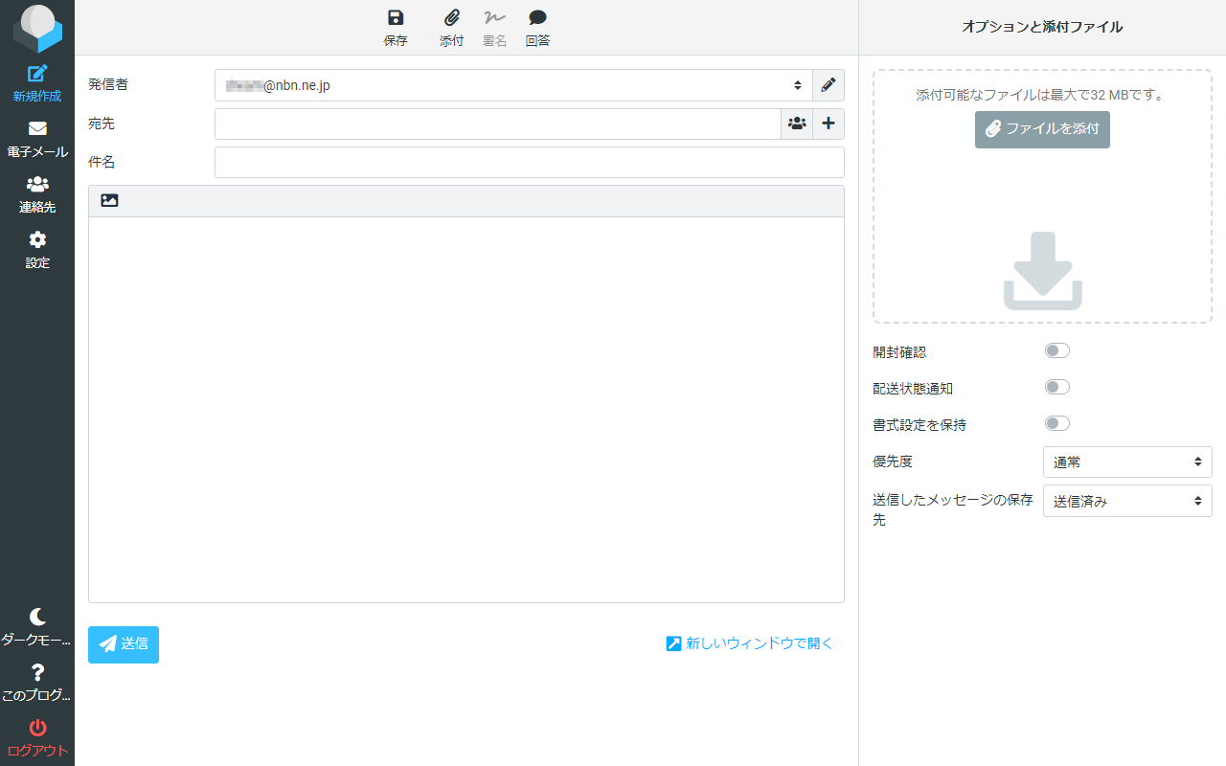Edit sender identities pencil icon
Image resolution: width=1226 pixels, height=766 pixels.
[829, 85]
